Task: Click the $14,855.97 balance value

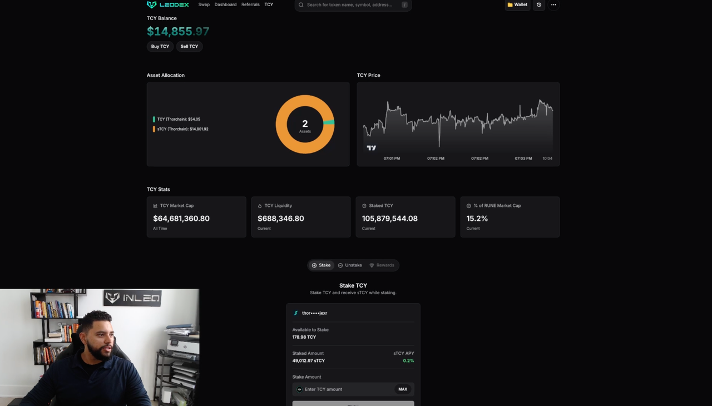Action: tap(178, 32)
